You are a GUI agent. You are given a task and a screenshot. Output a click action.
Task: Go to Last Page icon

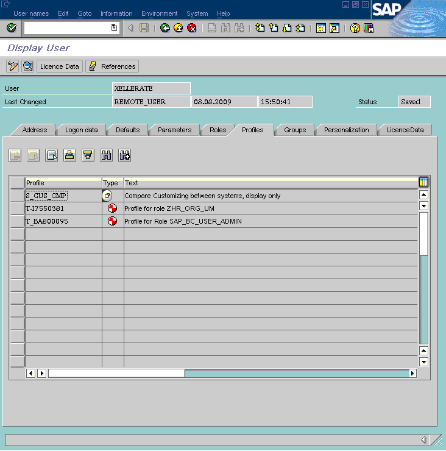click(300, 28)
